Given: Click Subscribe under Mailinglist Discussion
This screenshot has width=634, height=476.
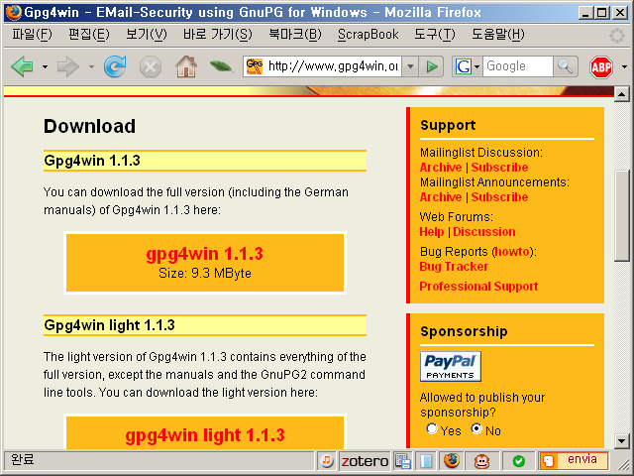Looking at the screenshot, I should 499,168.
